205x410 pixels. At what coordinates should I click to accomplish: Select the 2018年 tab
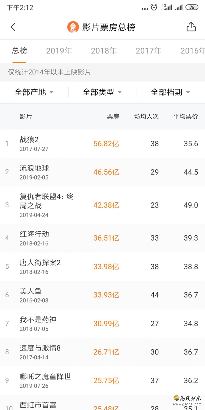tap(104, 51)
